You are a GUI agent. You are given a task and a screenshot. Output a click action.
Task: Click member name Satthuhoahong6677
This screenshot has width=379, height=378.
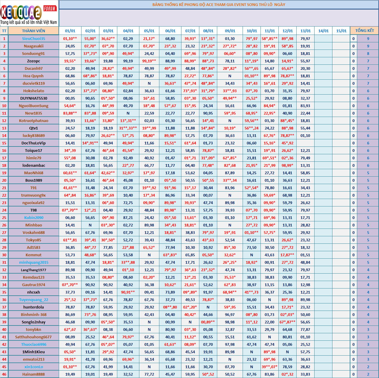click(x=33, y=337)
